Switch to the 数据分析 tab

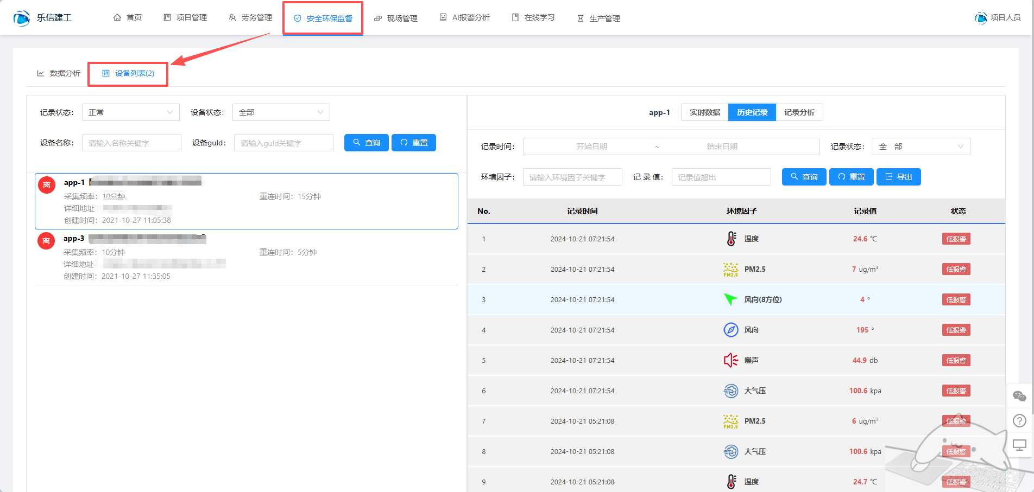click(59, 73)
